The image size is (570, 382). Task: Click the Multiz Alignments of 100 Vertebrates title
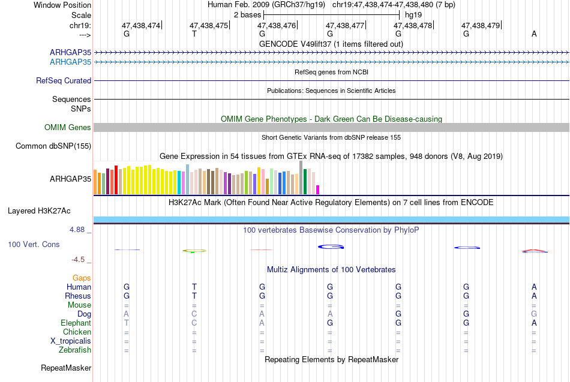tap(331, 270)
